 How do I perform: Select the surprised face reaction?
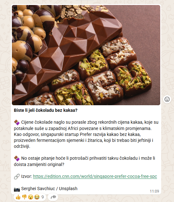30,197
